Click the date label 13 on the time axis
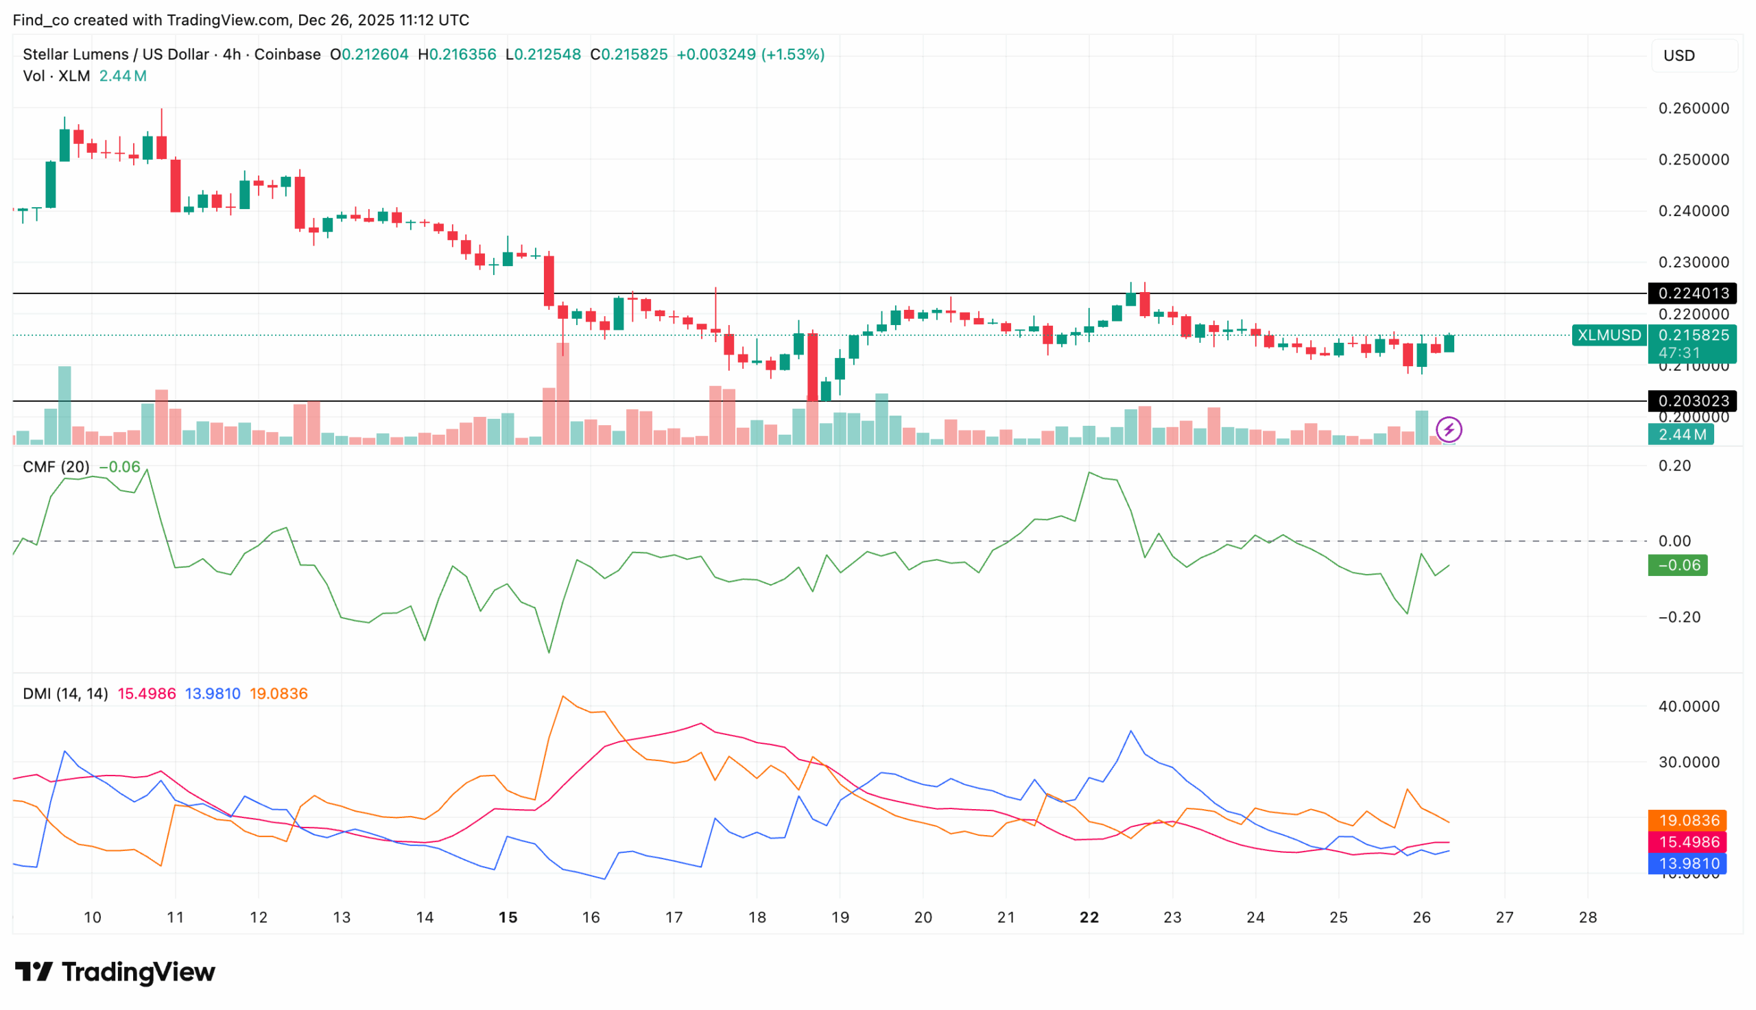Image resolution: width=1756 pixels, height=1010 pixels. coord(342,917)
